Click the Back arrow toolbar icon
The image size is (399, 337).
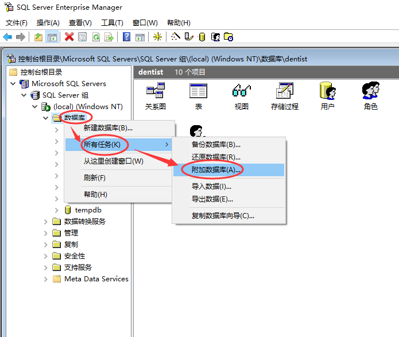7,37
